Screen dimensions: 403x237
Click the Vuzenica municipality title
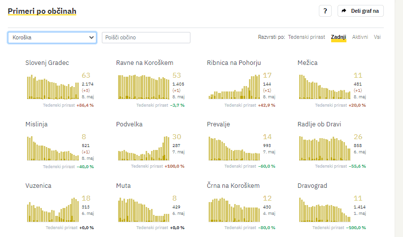38,186
